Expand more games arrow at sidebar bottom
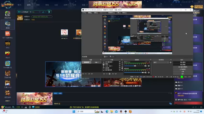This screenshot has height=114, width=204. [8, 103]
